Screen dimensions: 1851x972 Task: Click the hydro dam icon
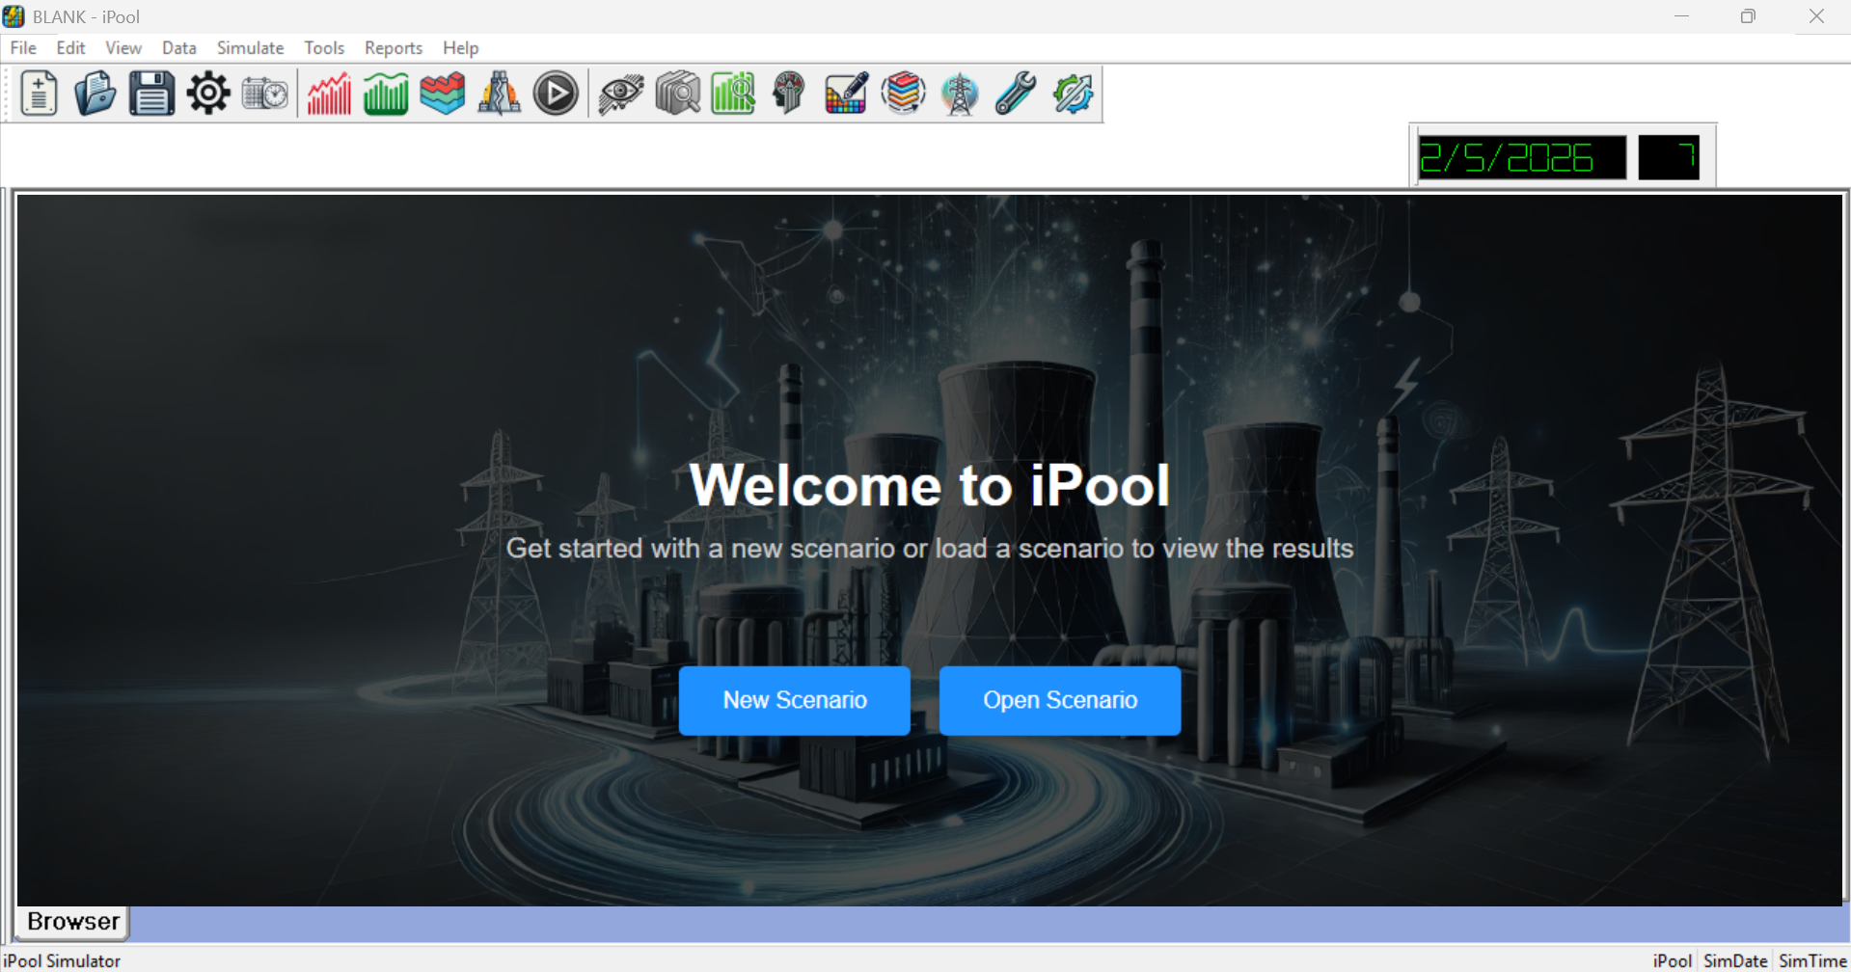coord(499,94)
